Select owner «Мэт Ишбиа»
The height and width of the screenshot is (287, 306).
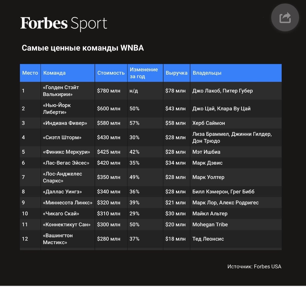coord(206,152)
